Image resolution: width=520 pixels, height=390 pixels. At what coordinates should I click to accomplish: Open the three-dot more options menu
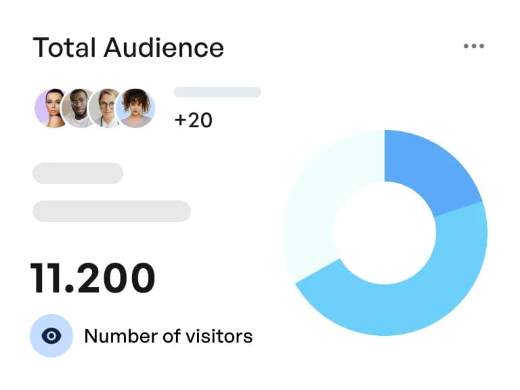tap(474, 47)
